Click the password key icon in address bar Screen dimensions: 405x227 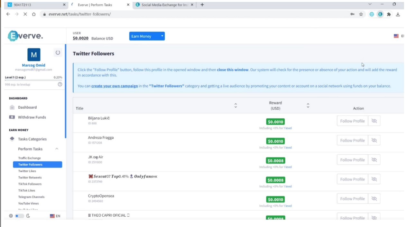pos(353,14)
